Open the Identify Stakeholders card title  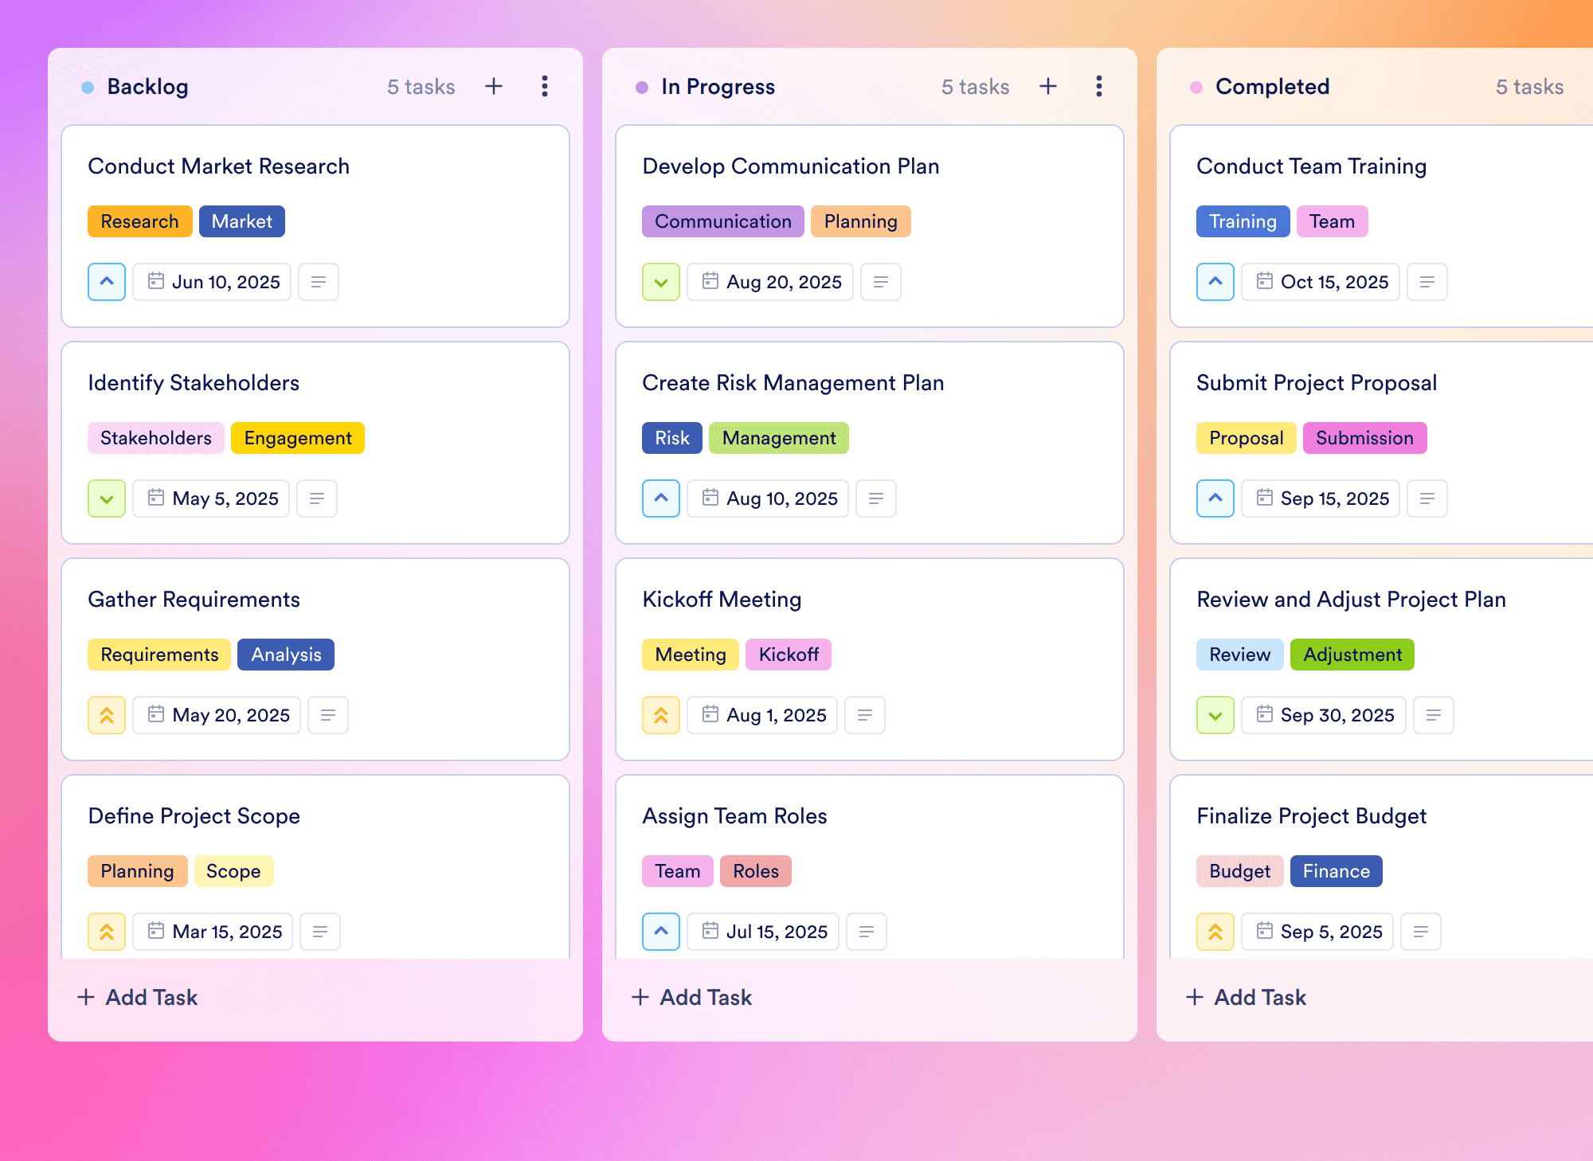point(194,383)
